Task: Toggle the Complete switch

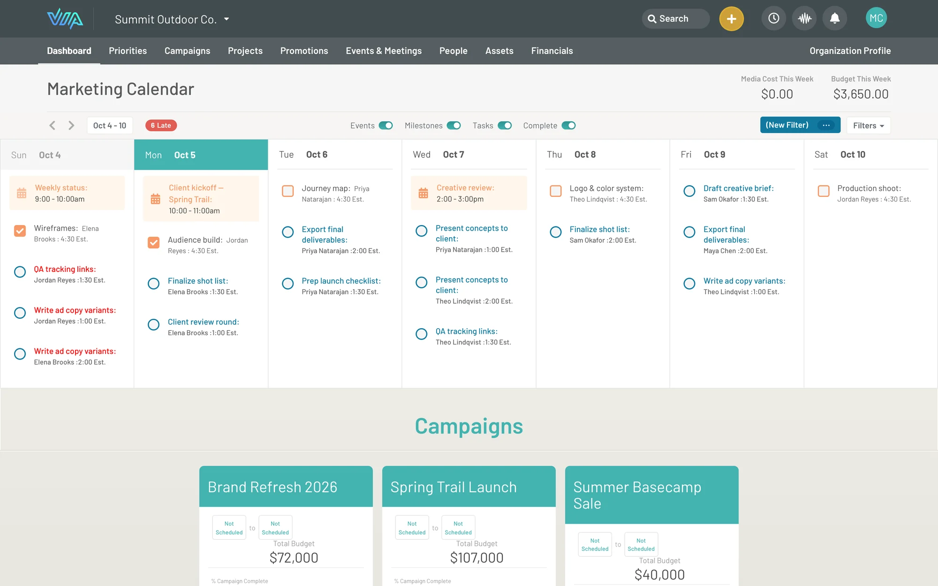Action: coord(568,126)
